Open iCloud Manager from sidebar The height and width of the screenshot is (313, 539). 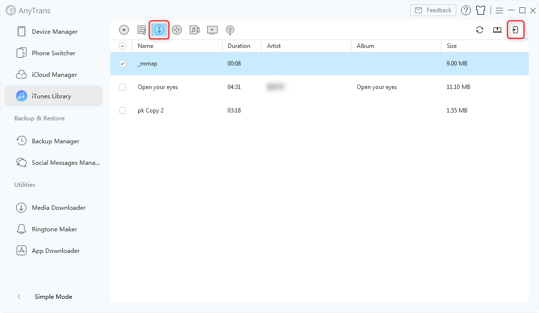(x=53, y=74)
